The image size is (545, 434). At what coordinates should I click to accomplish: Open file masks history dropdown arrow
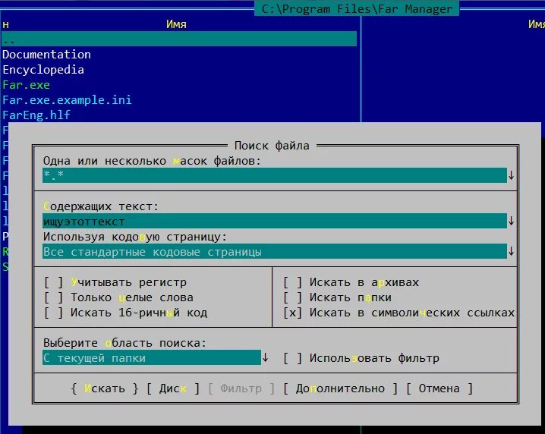coord(511,175)
